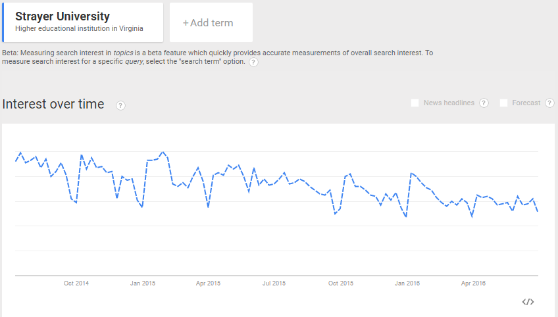The width and height of the screenshot is (558, 317).
Task: Click the Jan 2015 axis label
Action: coord(143,283)
